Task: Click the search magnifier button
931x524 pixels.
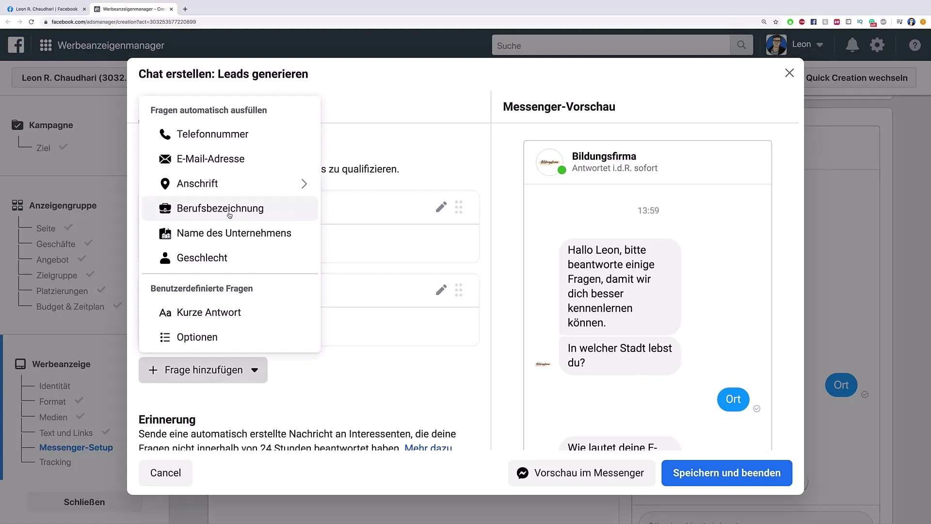Action: [741, 45]
